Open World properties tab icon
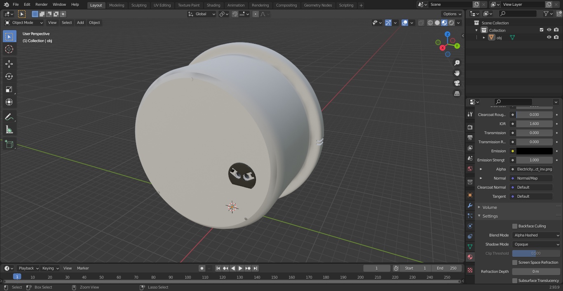 tap(470, 168)
